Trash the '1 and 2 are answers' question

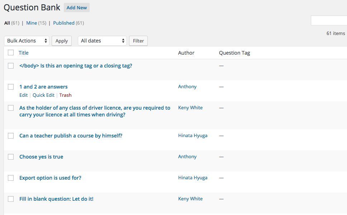[x=65, y=95]
